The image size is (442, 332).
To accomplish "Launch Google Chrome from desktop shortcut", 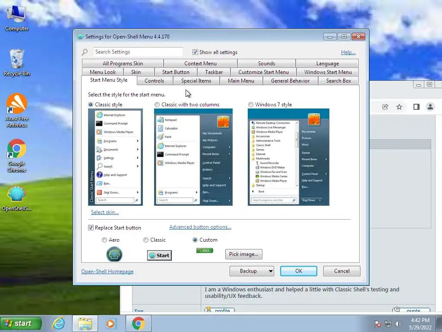I will click(17, 156).
